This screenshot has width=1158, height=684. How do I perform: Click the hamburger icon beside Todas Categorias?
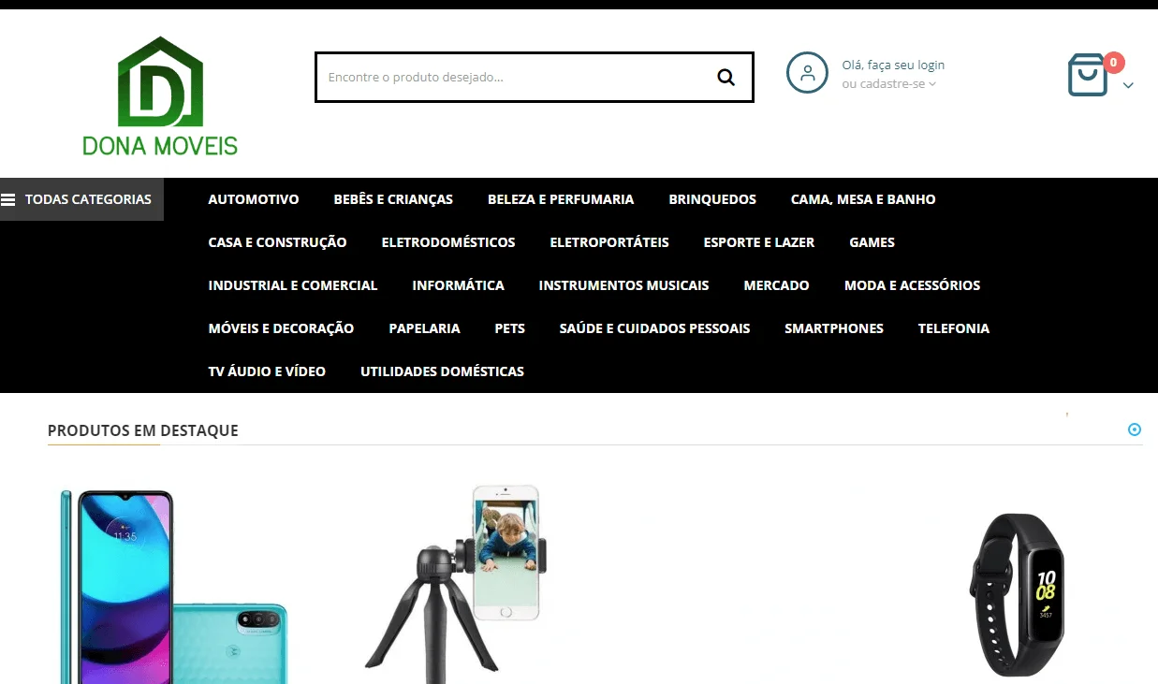pyautogui.click(x=8, y=199)
